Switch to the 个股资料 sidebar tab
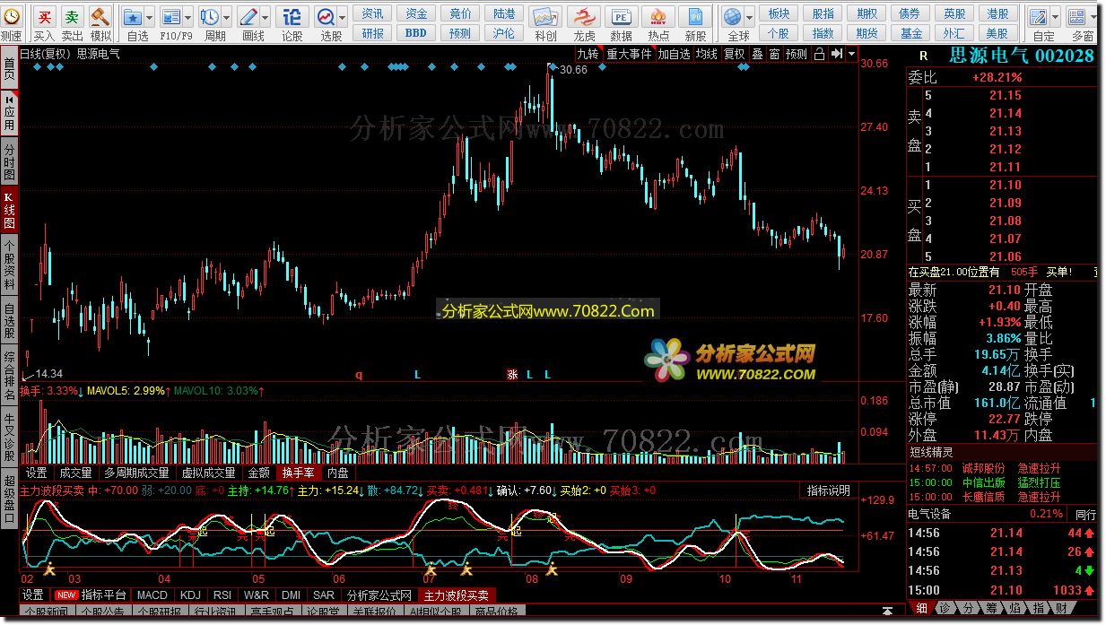The image size is (1106, 625). click(9, 265)
